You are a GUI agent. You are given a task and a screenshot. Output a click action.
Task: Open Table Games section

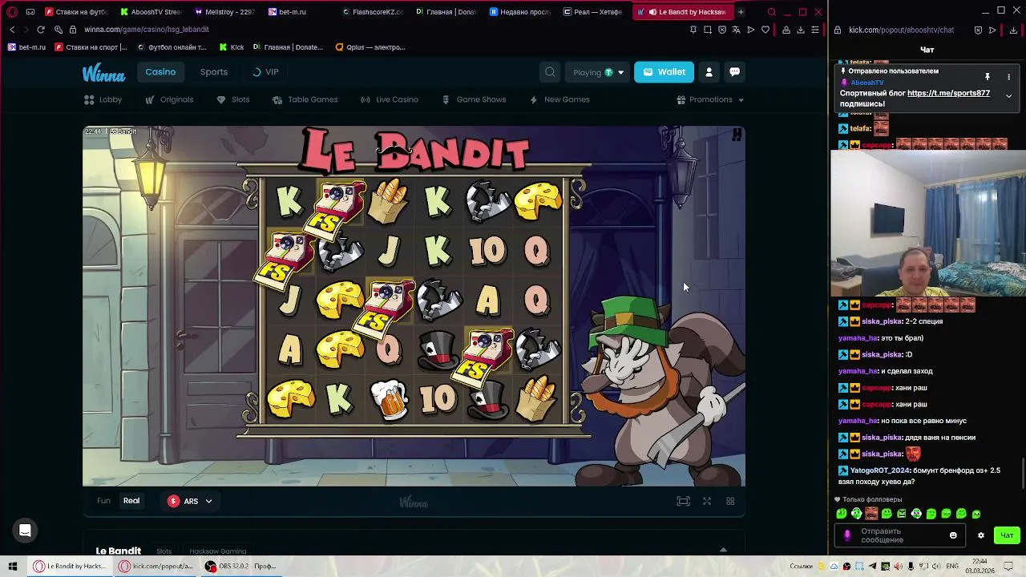[305, 99]
